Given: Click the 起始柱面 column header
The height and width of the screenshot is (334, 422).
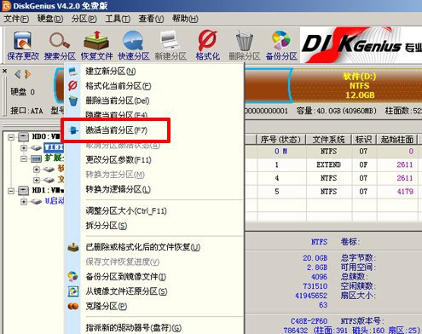Looking at the screenshot, I should pos(397,140).
